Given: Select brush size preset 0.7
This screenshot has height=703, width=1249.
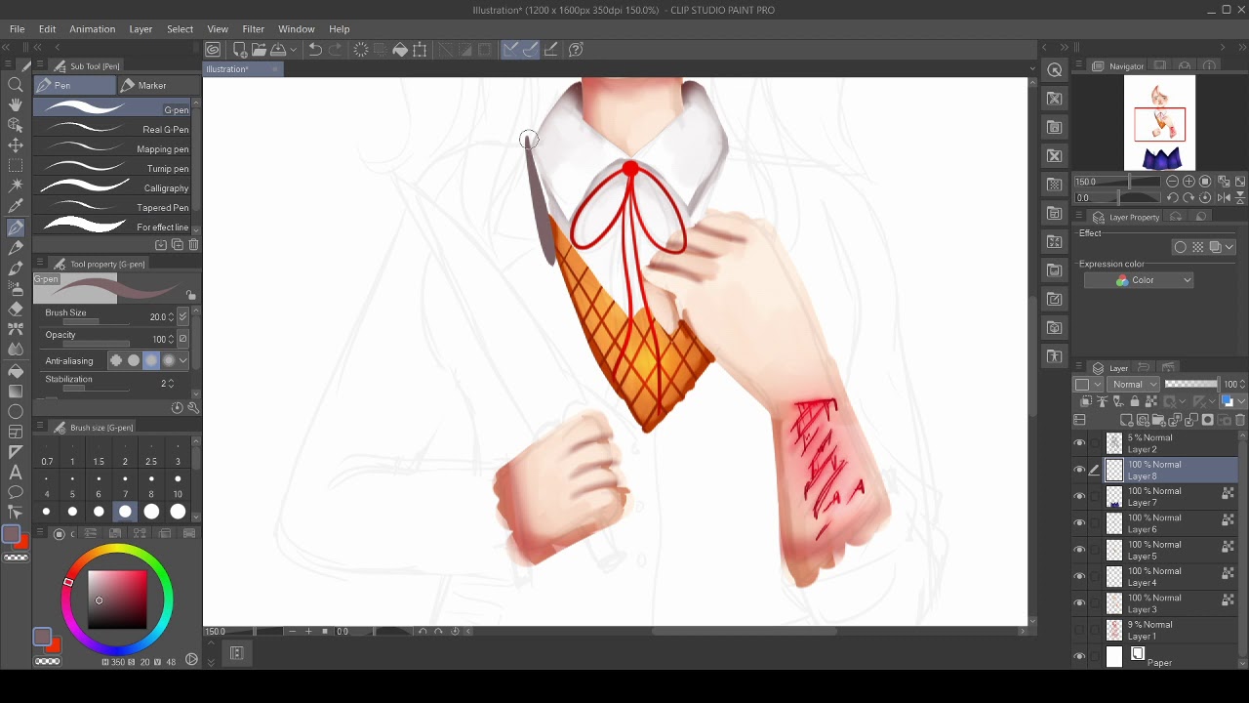Looking at the screenshot, I should pyautogui.click(x=47, y=454).
